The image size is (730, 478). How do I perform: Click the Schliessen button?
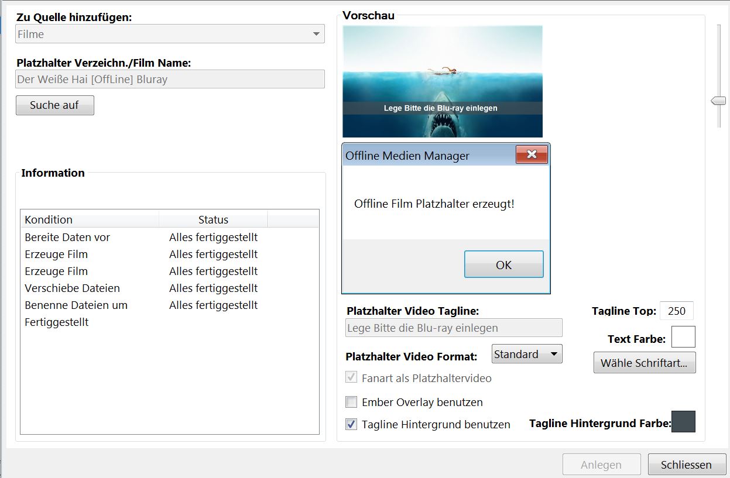pos(687,465)
